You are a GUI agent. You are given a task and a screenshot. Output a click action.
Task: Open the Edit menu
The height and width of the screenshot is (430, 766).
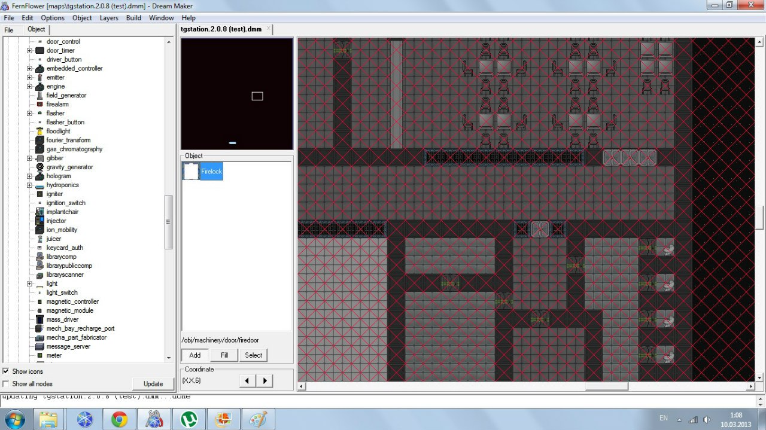(x=28, y=18)
